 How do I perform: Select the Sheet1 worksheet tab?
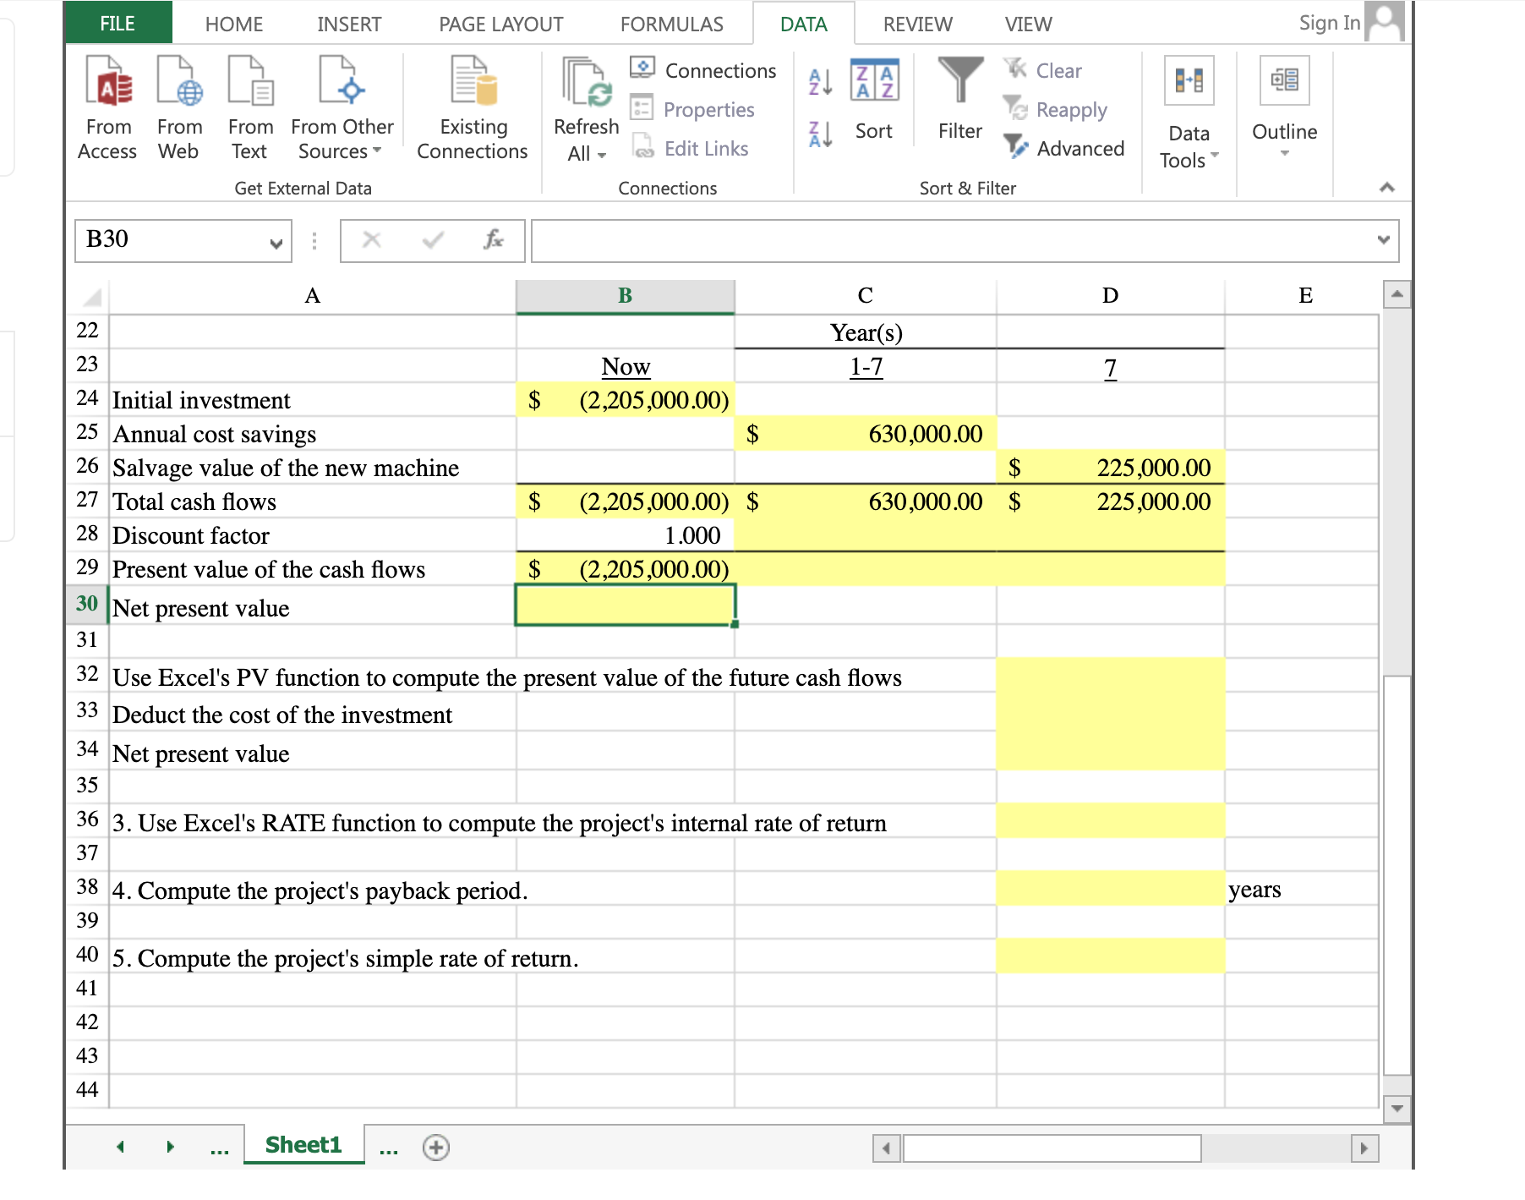pos(302,1144)
